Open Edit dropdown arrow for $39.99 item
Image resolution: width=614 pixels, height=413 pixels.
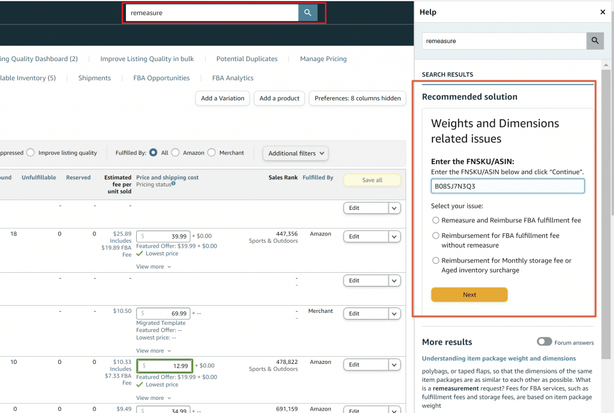(x=395, y=236)
